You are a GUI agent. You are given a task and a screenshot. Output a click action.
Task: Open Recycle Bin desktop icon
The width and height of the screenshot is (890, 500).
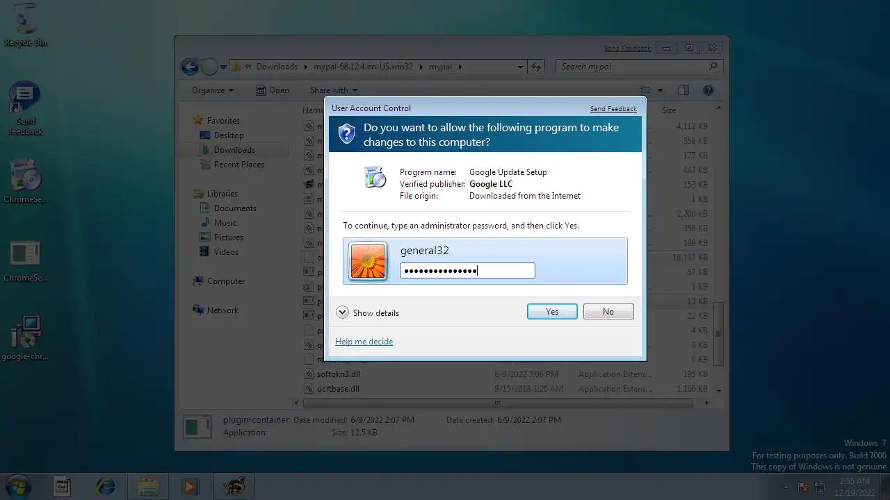coord(26,26)
